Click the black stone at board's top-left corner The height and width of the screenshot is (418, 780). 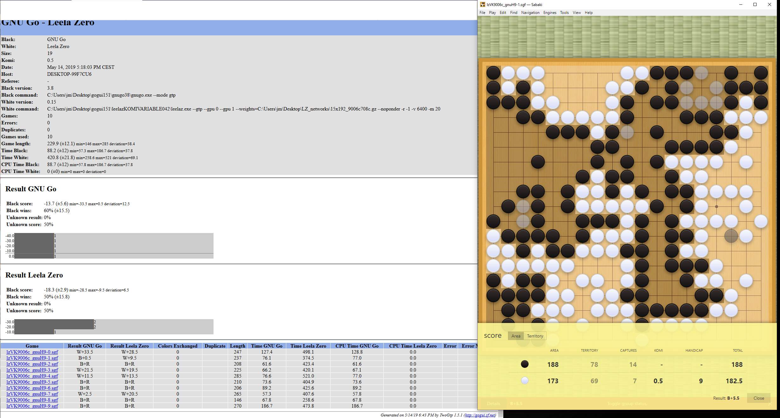pyautogui.click(x=493, y=73)
